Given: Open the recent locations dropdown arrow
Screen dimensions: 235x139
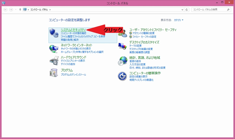Looking at the screenshot, I should point(16,10).
